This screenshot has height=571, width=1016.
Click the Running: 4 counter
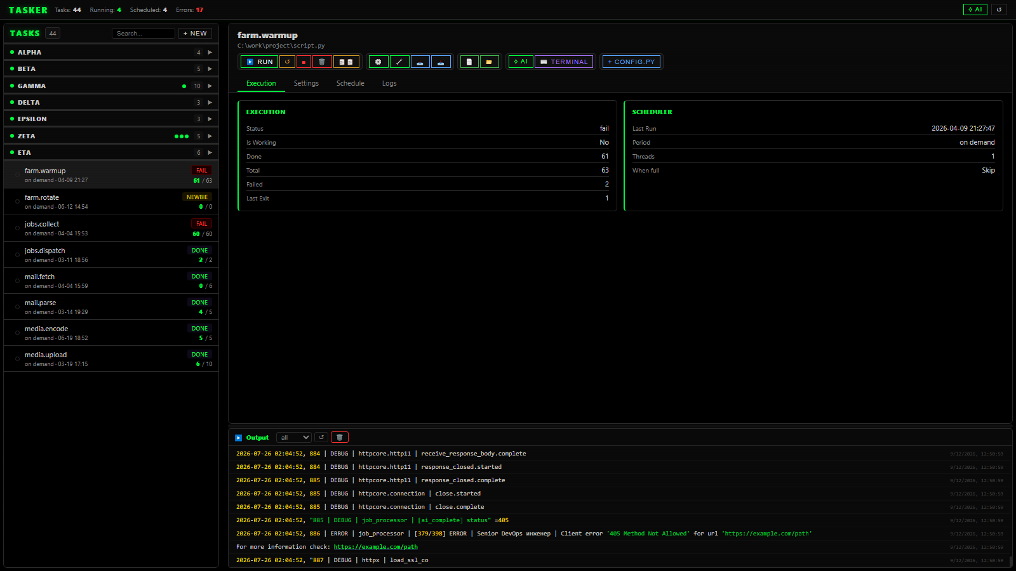click(105, 10)
